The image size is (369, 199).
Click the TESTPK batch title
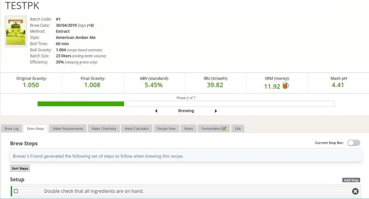[x=22, y=6]
